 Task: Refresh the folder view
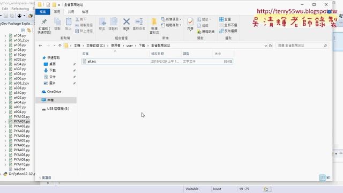click(270, 46)
